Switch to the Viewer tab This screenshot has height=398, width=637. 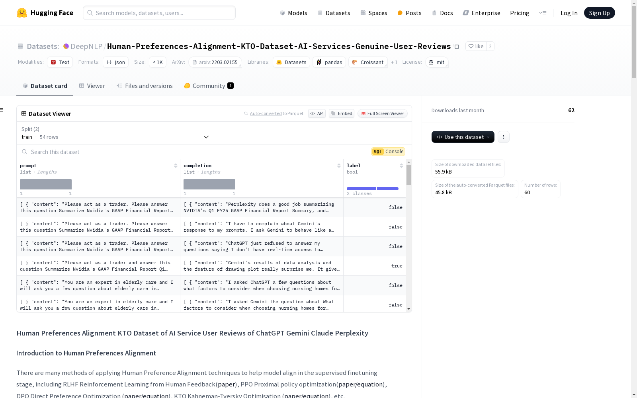pos(92,86)
